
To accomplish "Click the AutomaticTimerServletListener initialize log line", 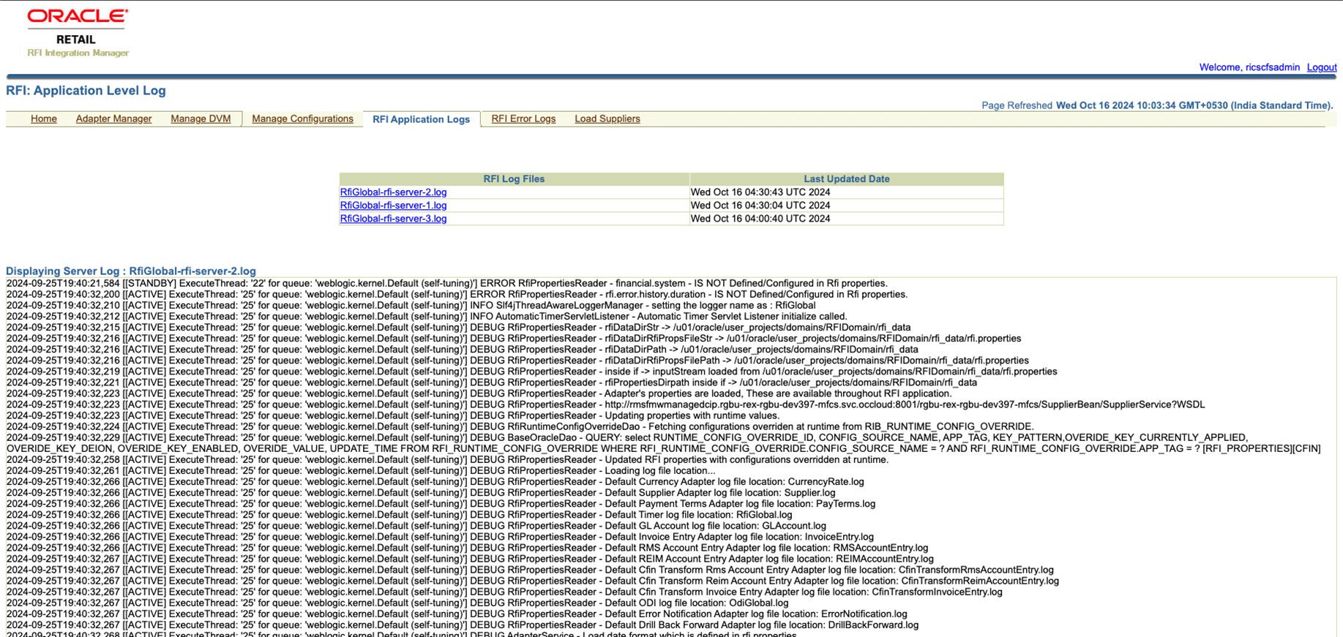I will click(427, 317).
